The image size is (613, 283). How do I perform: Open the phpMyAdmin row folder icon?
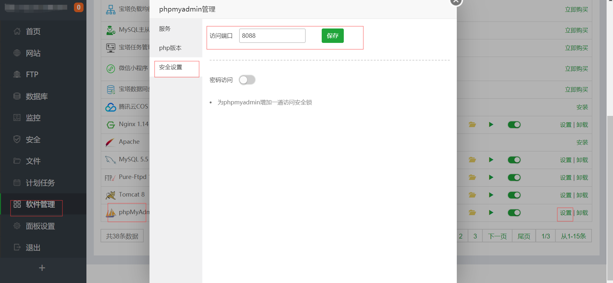pos(472,213)
